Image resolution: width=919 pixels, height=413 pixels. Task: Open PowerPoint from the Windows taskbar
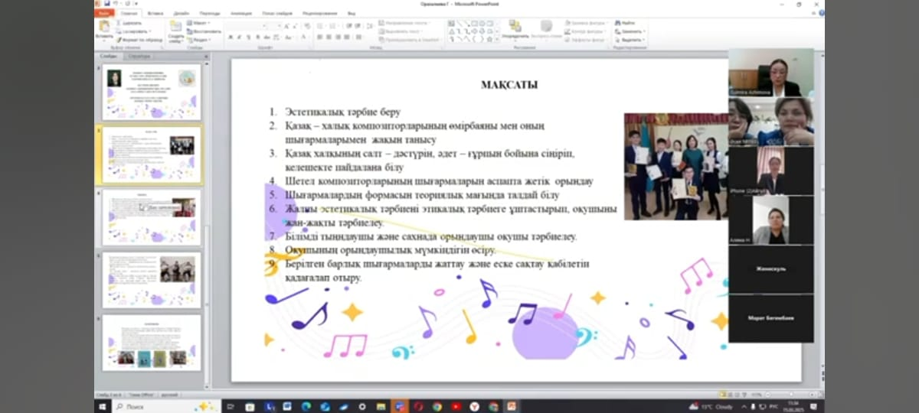tap(512, 406)
